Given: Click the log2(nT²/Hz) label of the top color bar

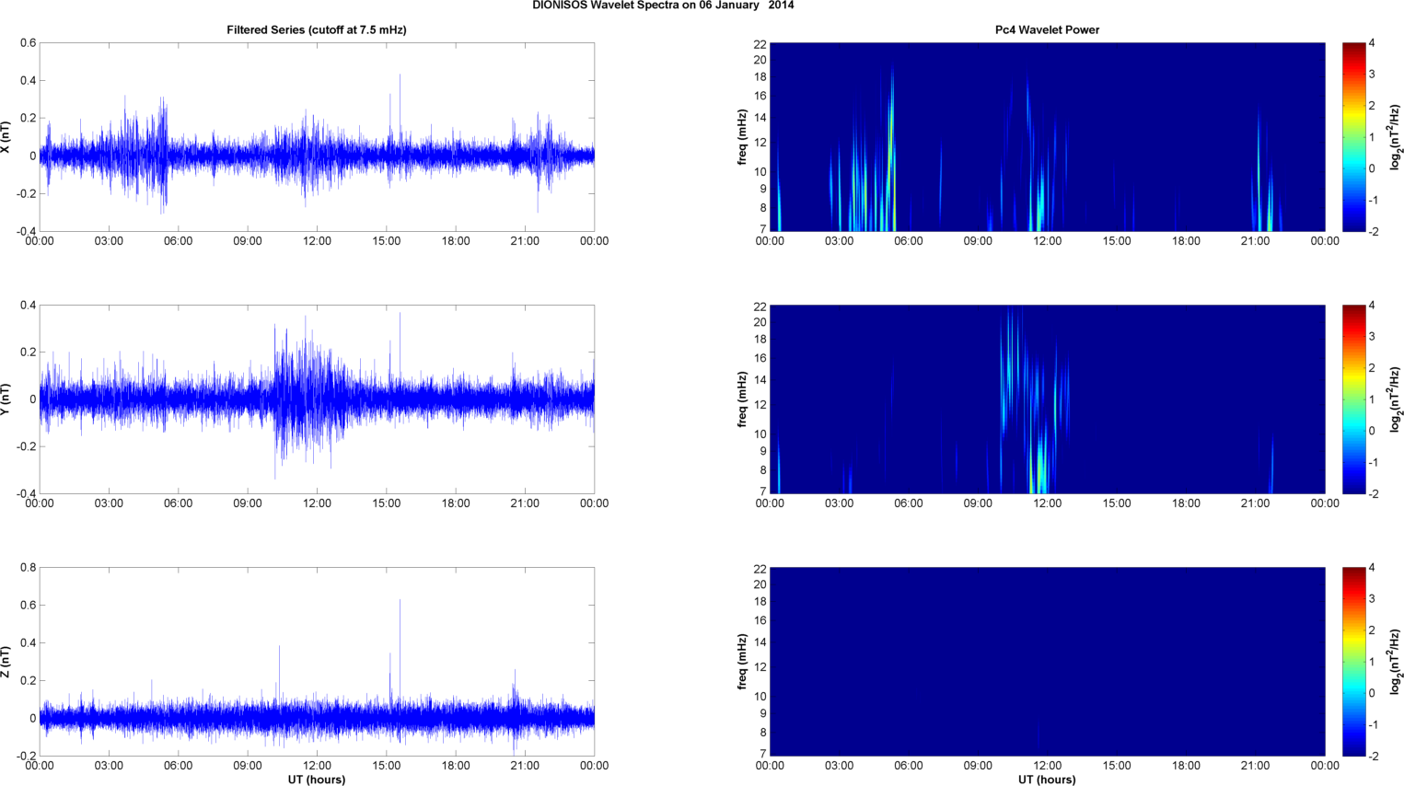Looking at the screenshot, I should 1397,137.
